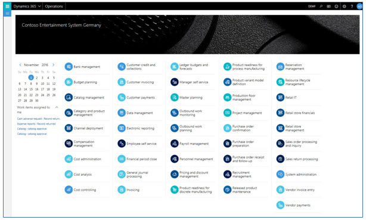Open Purchase order receipt and follow-up

pyautogui.click(x=244, y=159)
